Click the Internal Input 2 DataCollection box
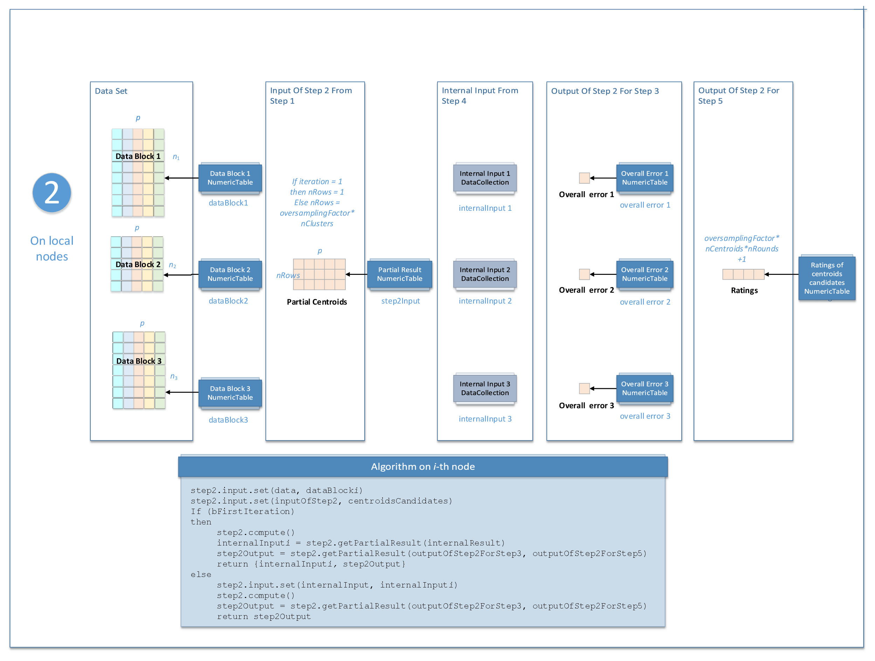Image resolution: width=875 pixels, height=661 pixels. click(x=484, y=274)
